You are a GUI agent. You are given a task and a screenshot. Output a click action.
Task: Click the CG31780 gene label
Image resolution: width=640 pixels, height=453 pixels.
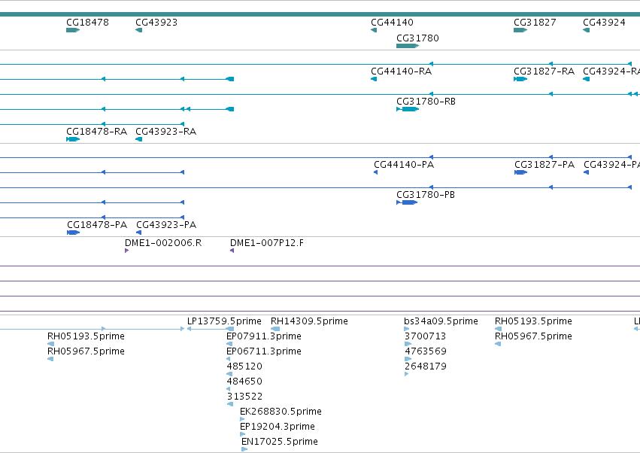pyautogui.click(x=417, y=38)
